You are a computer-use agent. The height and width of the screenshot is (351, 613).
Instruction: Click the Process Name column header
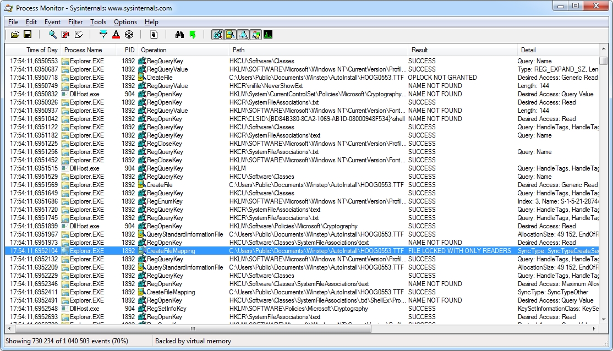83,50
